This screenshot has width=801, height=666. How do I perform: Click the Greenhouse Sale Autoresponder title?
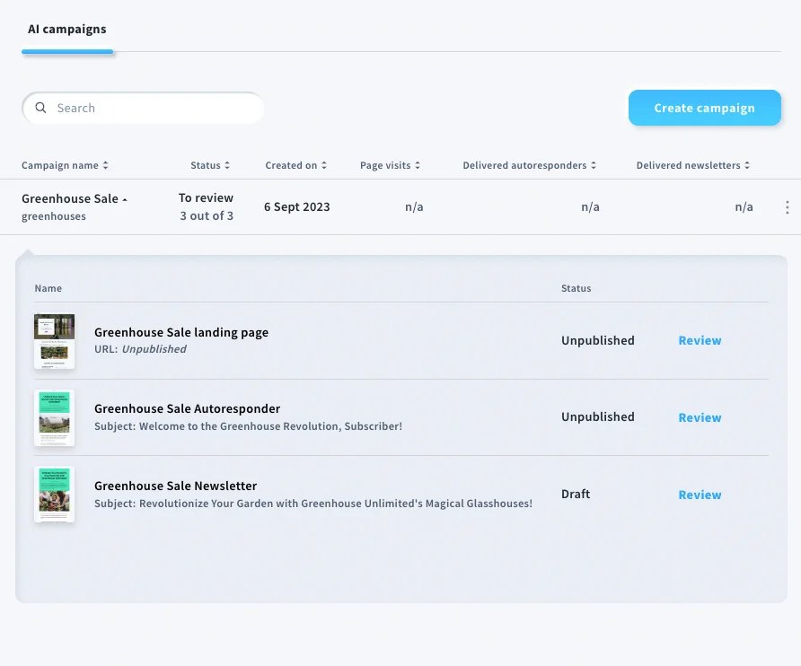[x=187, y=408]
